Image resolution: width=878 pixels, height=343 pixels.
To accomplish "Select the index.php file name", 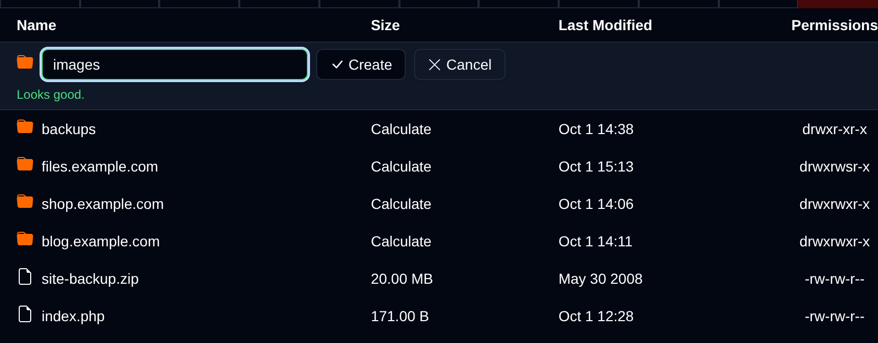I will click(x=73, y=316).
